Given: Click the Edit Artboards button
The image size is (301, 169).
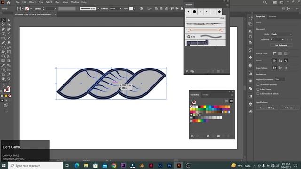Looking at the screenshot, I should click(x=281, y=45).
